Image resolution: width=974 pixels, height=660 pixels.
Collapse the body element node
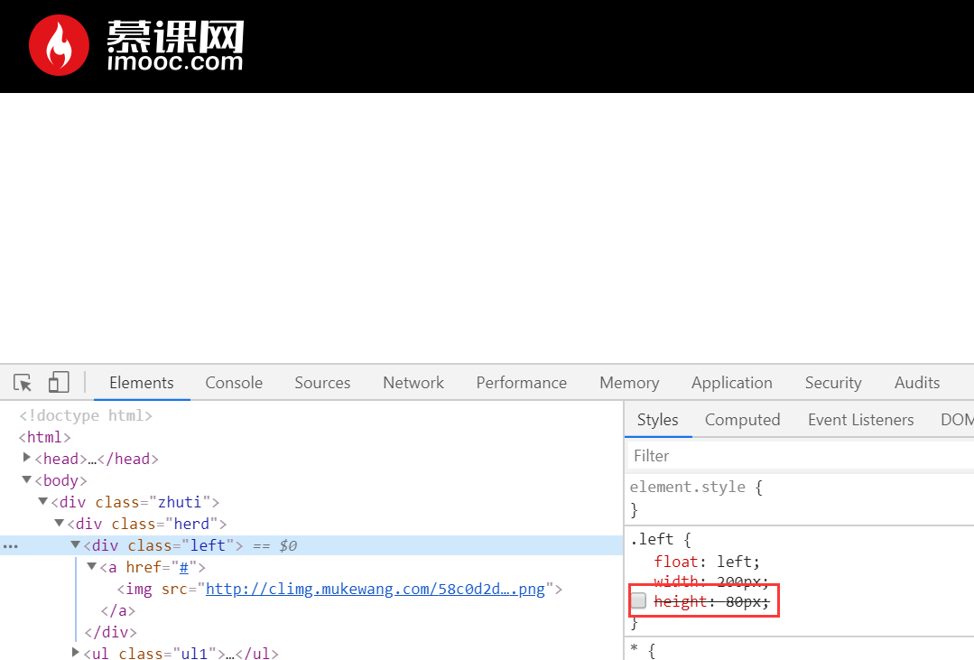[27, 479]
